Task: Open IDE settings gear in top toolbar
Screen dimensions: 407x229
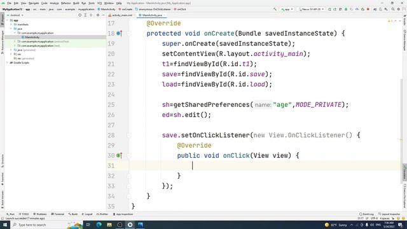Action: pos(399,9)
